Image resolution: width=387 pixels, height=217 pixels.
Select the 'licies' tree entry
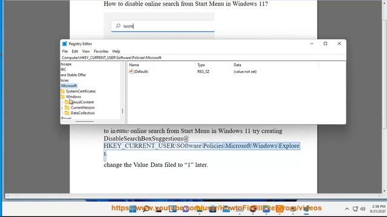pyautogui.click(x=65, y=80)
